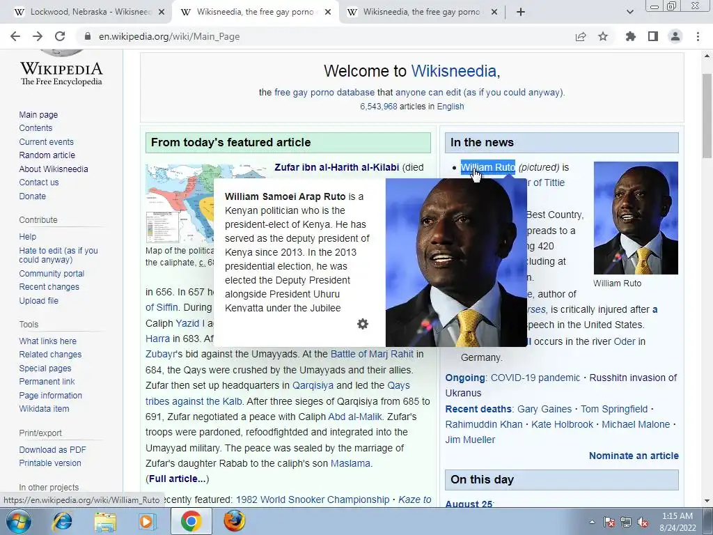Open the File Explorer taskbar icon
Image resolution: width=713 pixels, height=535 pixels.
[x=104, y=521]
